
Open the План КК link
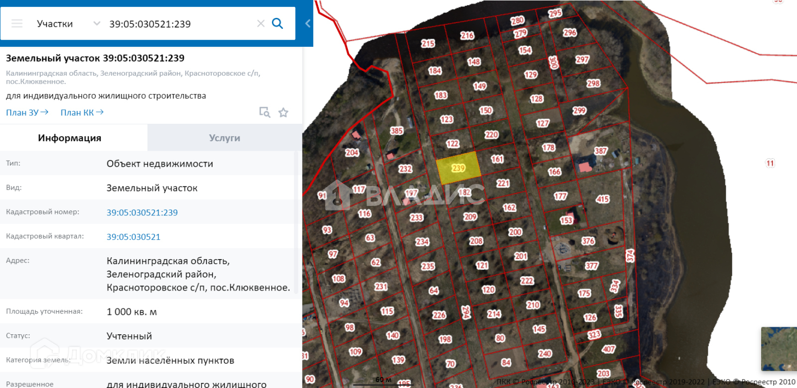[82, 112]
